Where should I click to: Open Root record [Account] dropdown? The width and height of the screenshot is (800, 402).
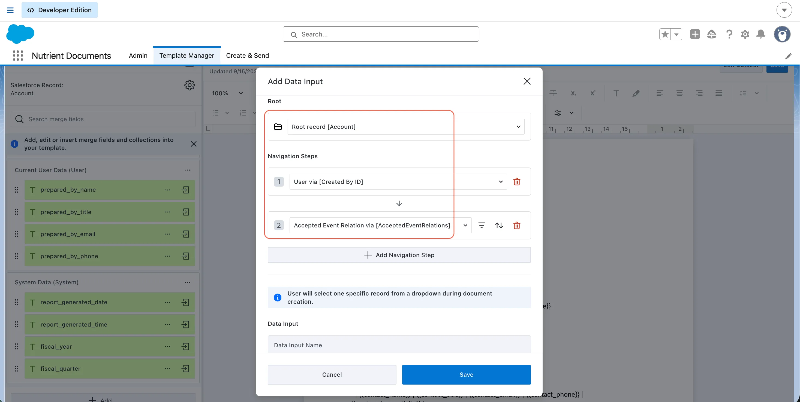(406, 127)
